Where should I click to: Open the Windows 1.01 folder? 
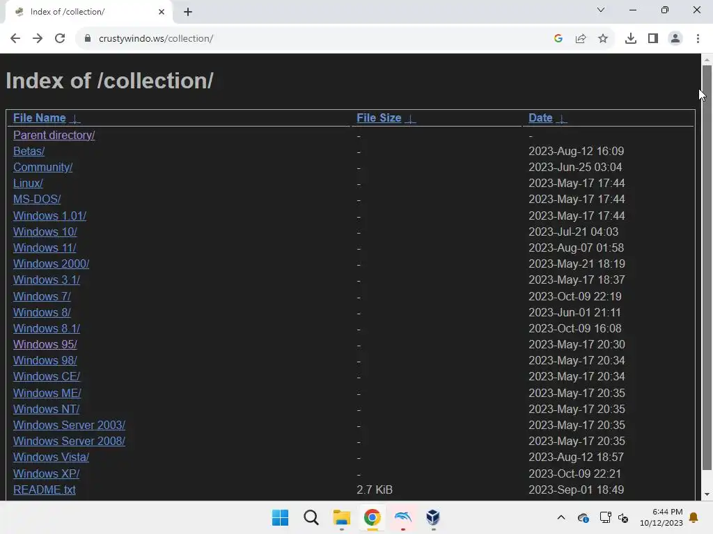[x=49, y=216]
